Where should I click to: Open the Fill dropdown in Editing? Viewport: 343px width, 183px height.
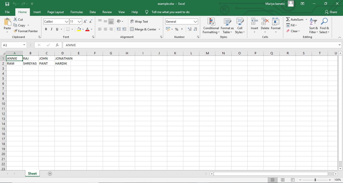(292, 25)
